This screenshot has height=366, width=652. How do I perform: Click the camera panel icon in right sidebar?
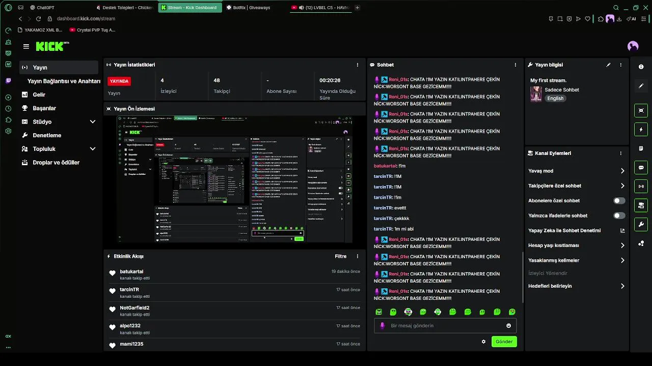click(641, 205)
